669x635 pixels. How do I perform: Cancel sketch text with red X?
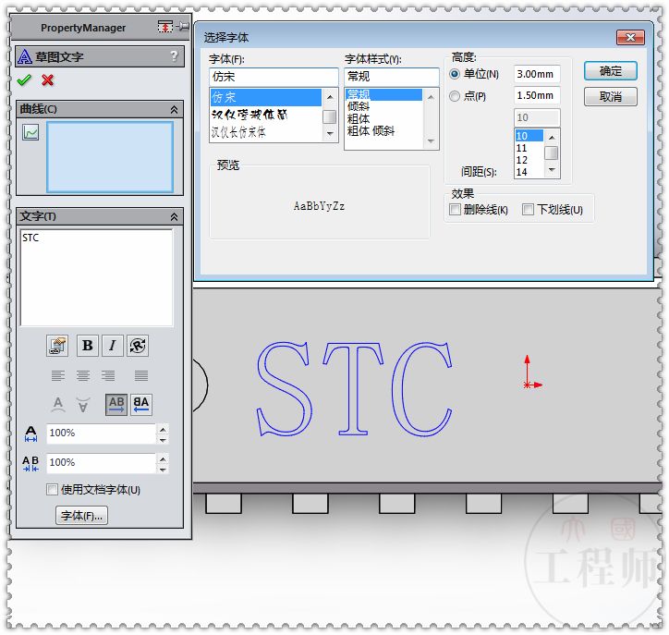tap(48, 79)
